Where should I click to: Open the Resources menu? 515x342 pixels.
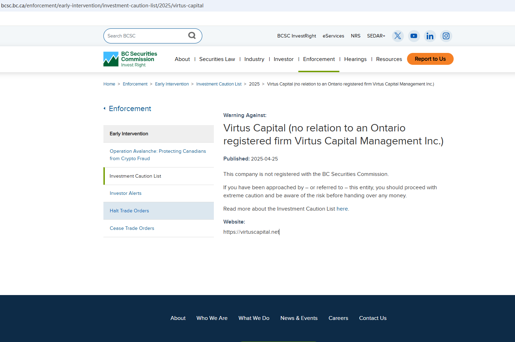click(x=389, y=59)
